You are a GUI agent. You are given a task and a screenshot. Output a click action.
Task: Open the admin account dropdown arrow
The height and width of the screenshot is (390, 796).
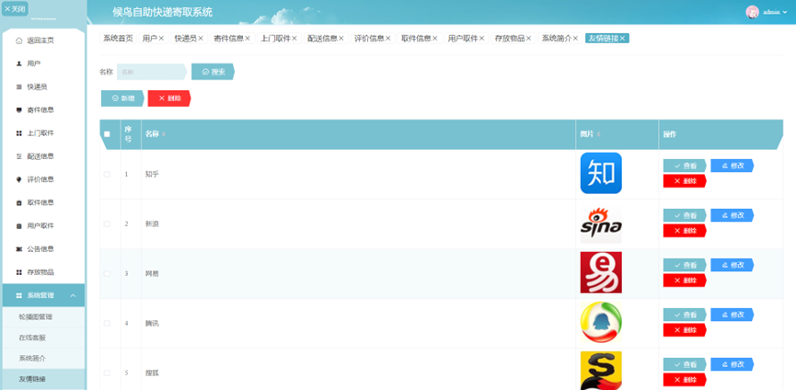[785, 12]
